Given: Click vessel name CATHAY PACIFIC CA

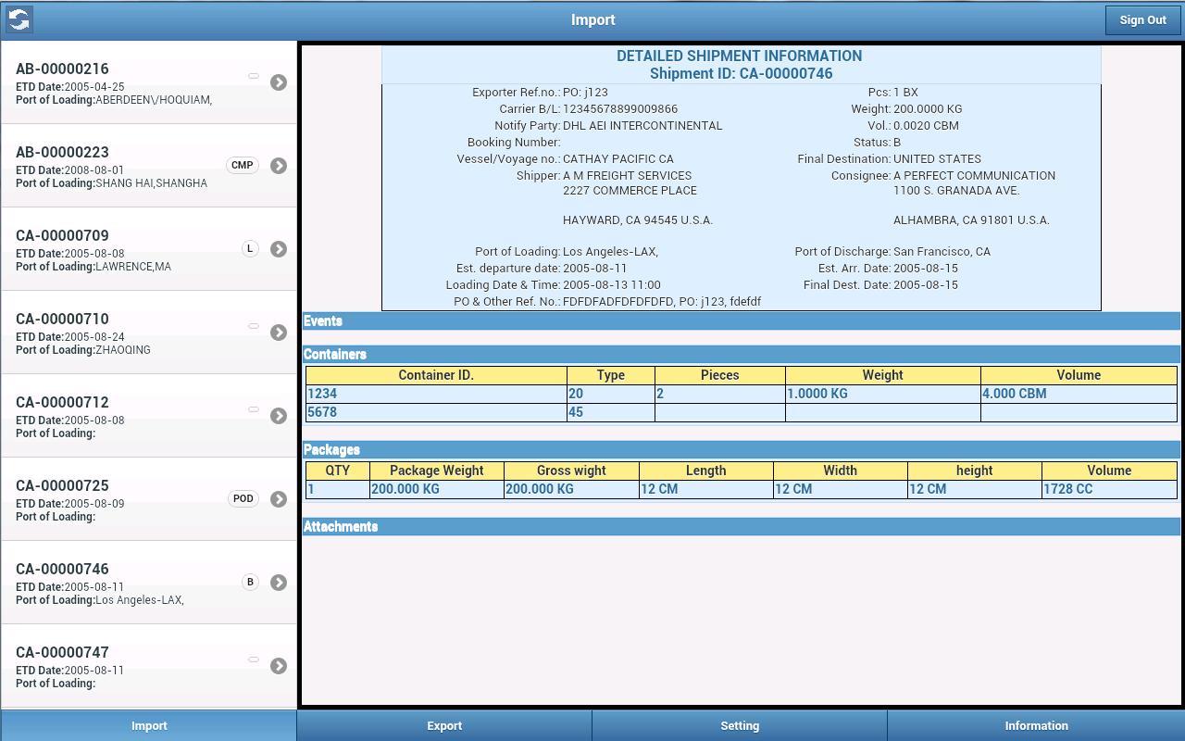Looking at the screenshot, I should (618, 159).
